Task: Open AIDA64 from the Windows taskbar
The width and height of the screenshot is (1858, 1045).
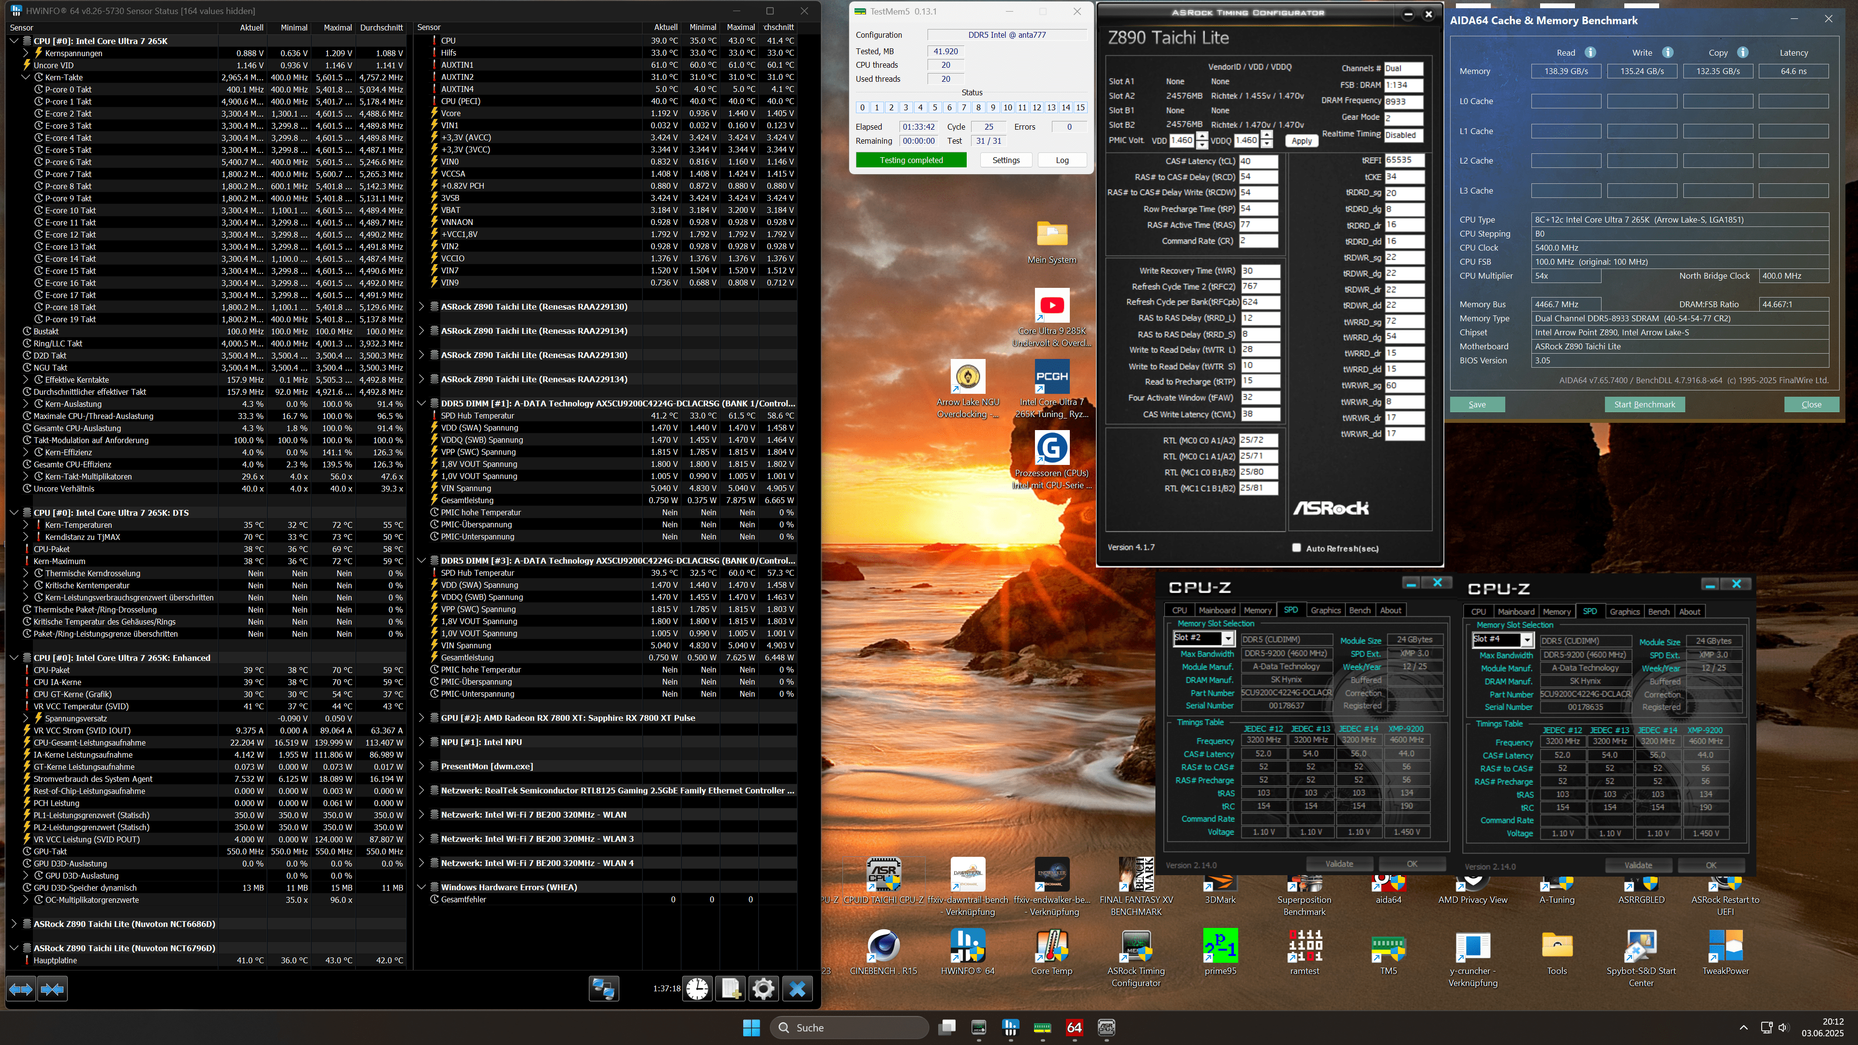Action: 1074,1027
